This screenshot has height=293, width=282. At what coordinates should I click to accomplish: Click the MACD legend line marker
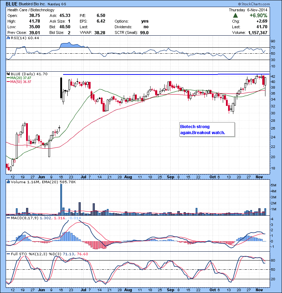8,218
